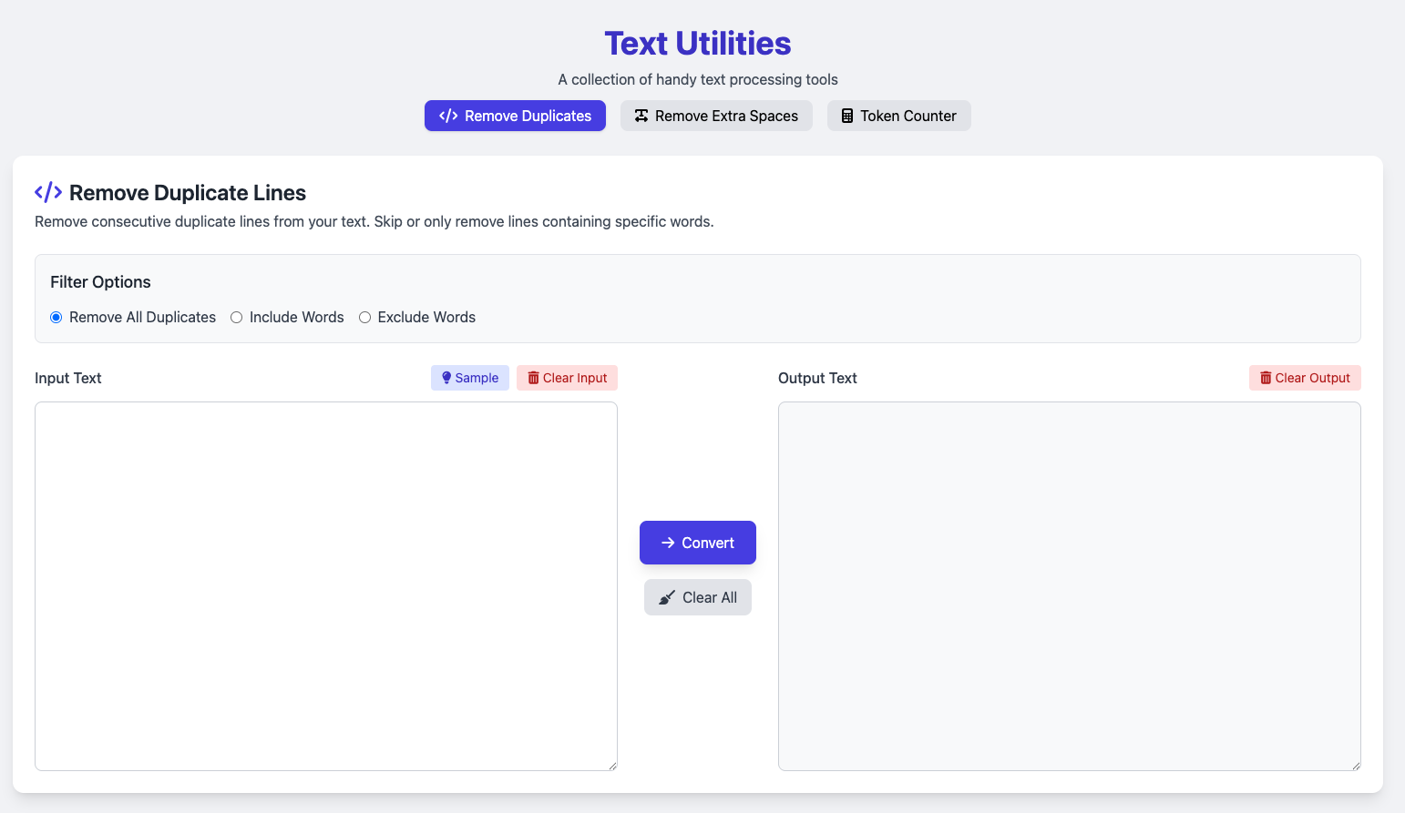Image resolution: width=1405 pixels, height=813 pixels.
Task: Open the Token Counter tool
Action: tap(899, 116)
